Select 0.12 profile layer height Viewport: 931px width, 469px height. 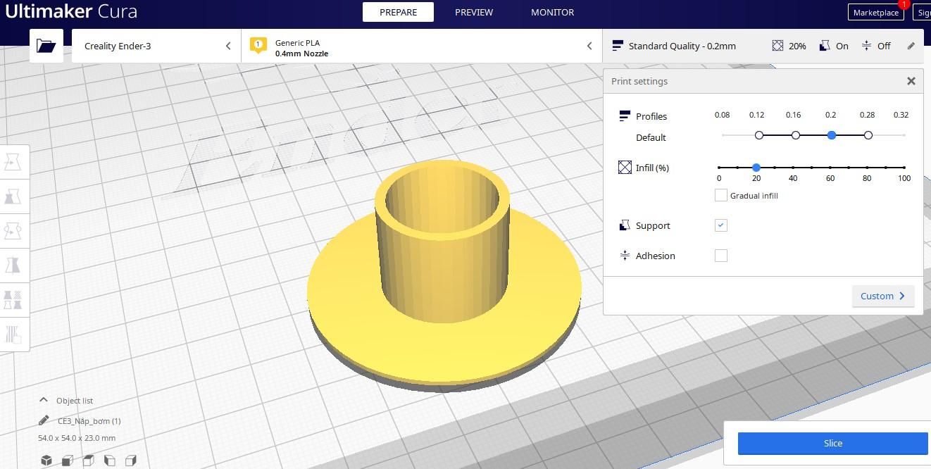759,135
